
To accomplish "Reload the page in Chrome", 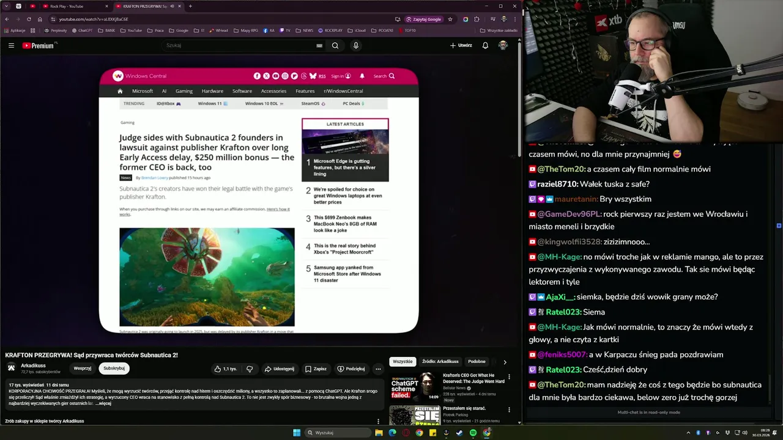I will [x=29, y=19].
